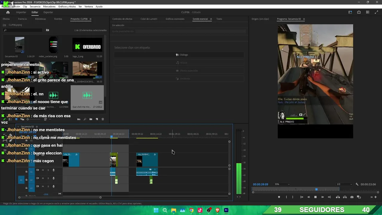Click the Program monitor playhead scrubber

point(316,189)
